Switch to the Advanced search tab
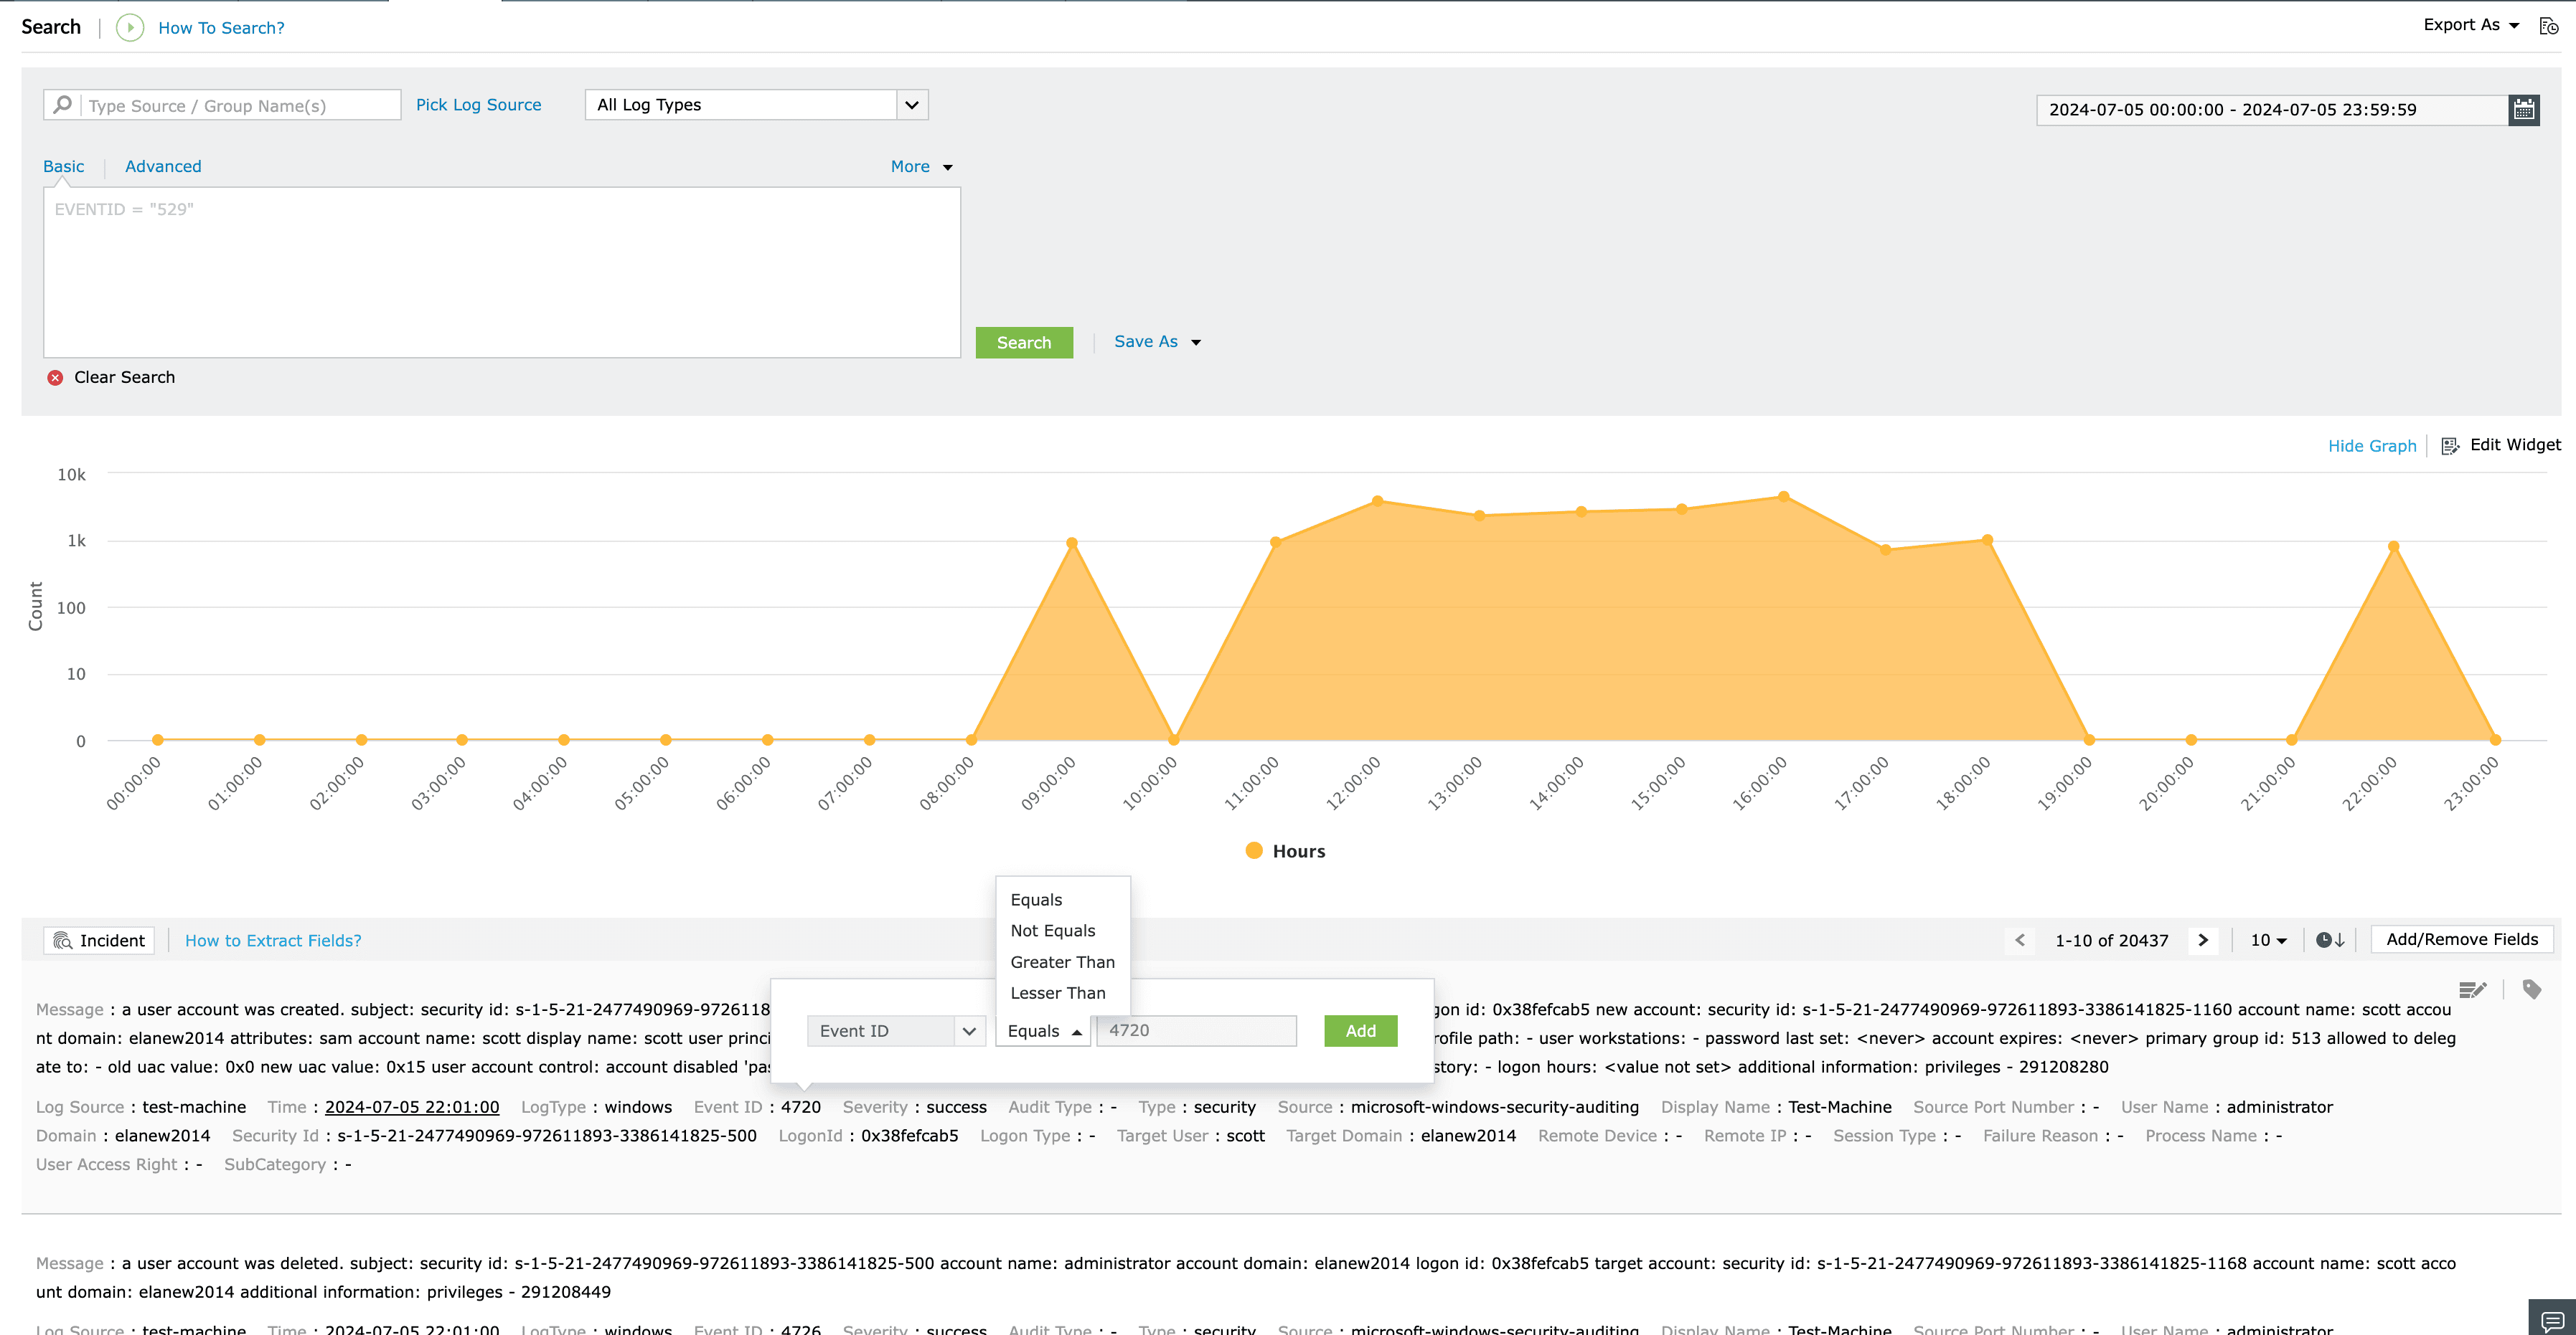 [163, 167]
